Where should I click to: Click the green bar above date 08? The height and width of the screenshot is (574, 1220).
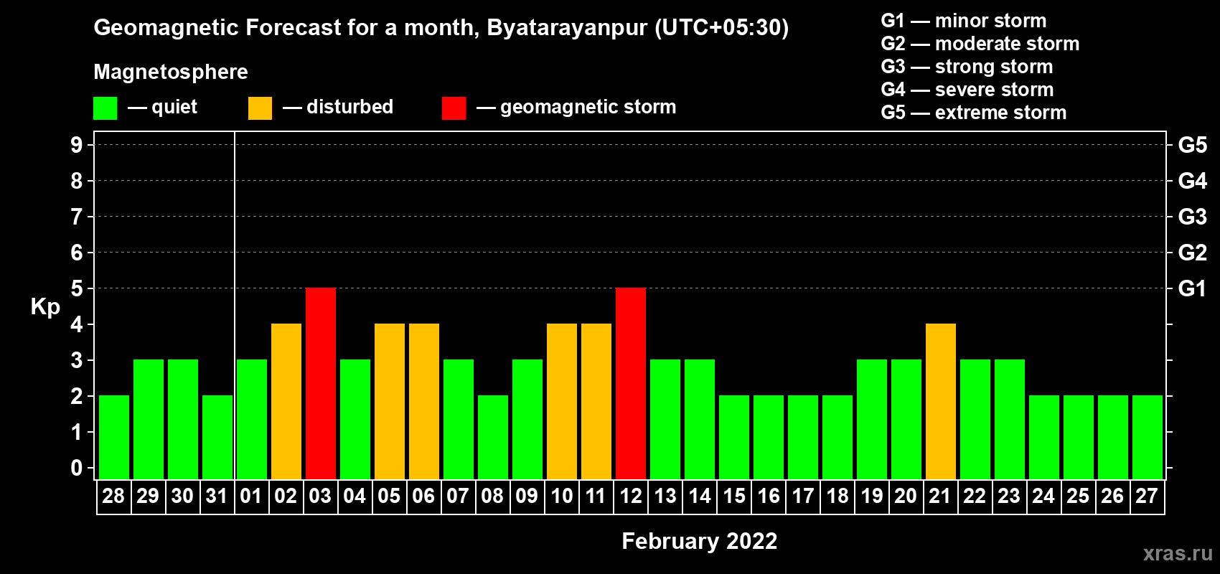[493, 438]
